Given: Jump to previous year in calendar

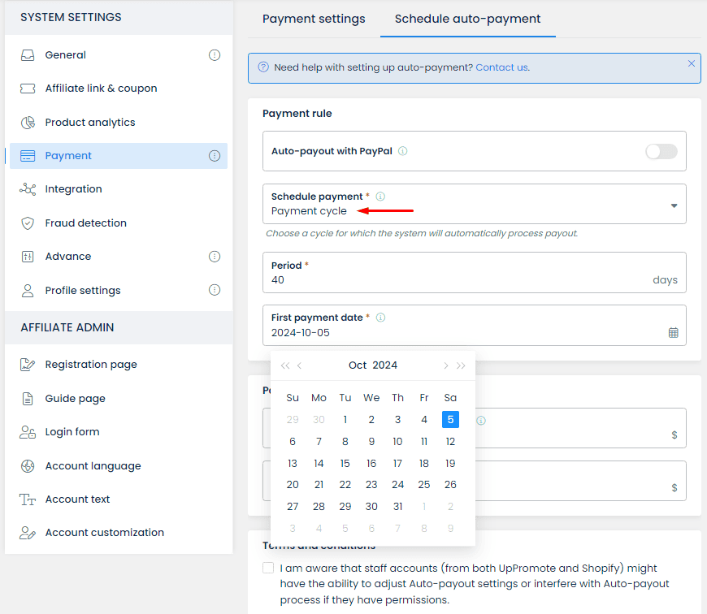Looking at the screenshot, I should coord(284,365).
